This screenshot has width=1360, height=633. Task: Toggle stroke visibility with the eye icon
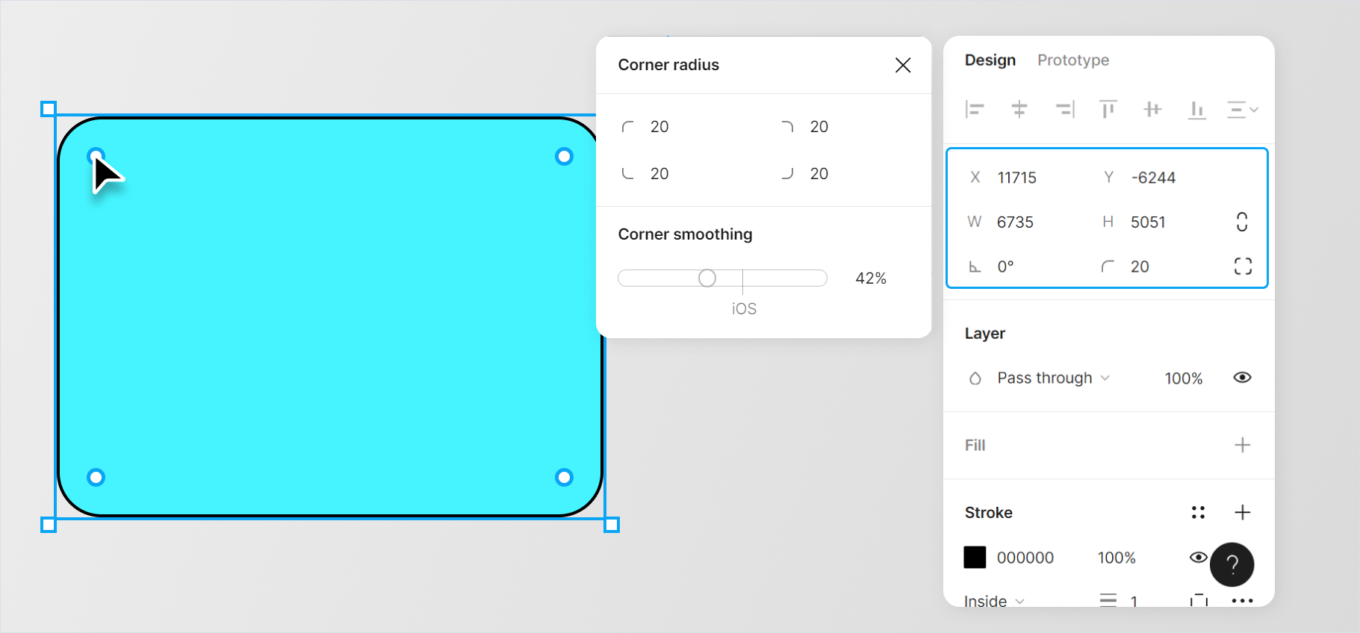pos(1199,557)
